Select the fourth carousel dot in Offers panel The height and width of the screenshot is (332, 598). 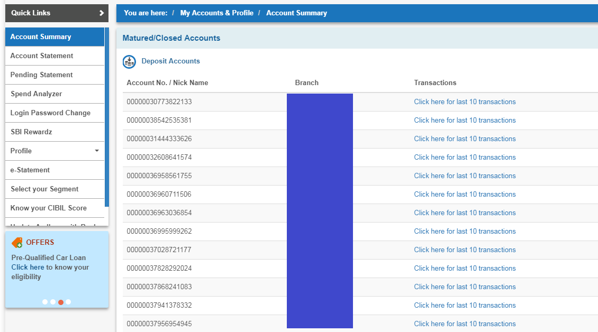point(69,302)
